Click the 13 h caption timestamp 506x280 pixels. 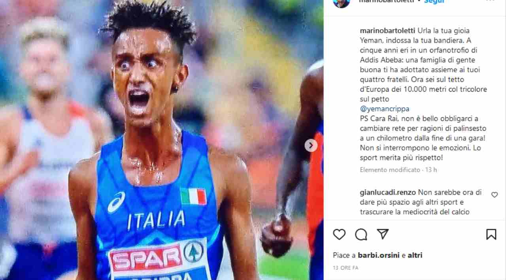[430, 170]
